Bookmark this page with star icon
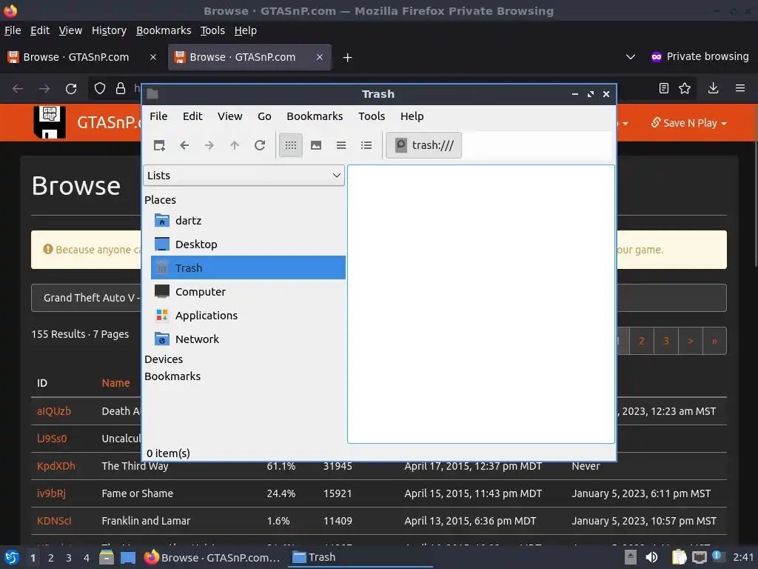Viewport: 758px width, 569px height. [x=685, y=88]
